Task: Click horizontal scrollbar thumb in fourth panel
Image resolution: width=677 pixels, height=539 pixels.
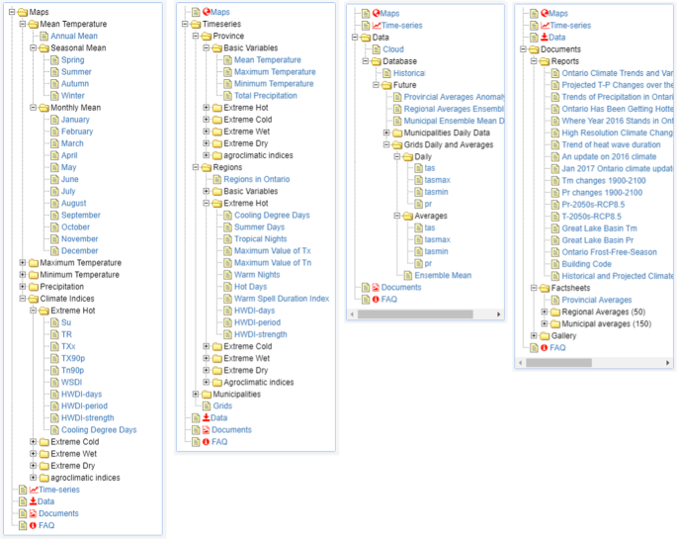Action: pos(558,363)
